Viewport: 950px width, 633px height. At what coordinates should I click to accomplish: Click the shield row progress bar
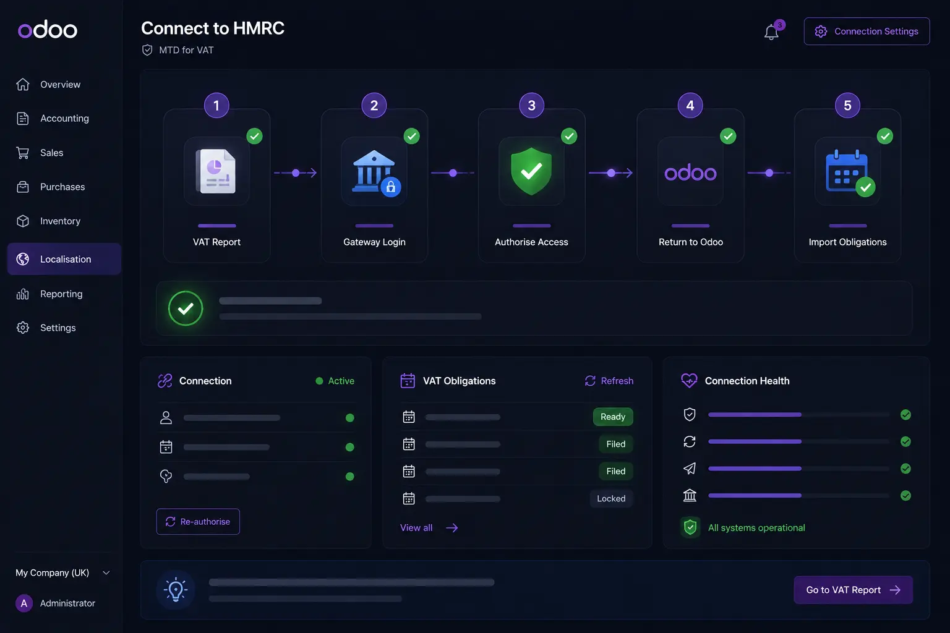click(799, 415)
